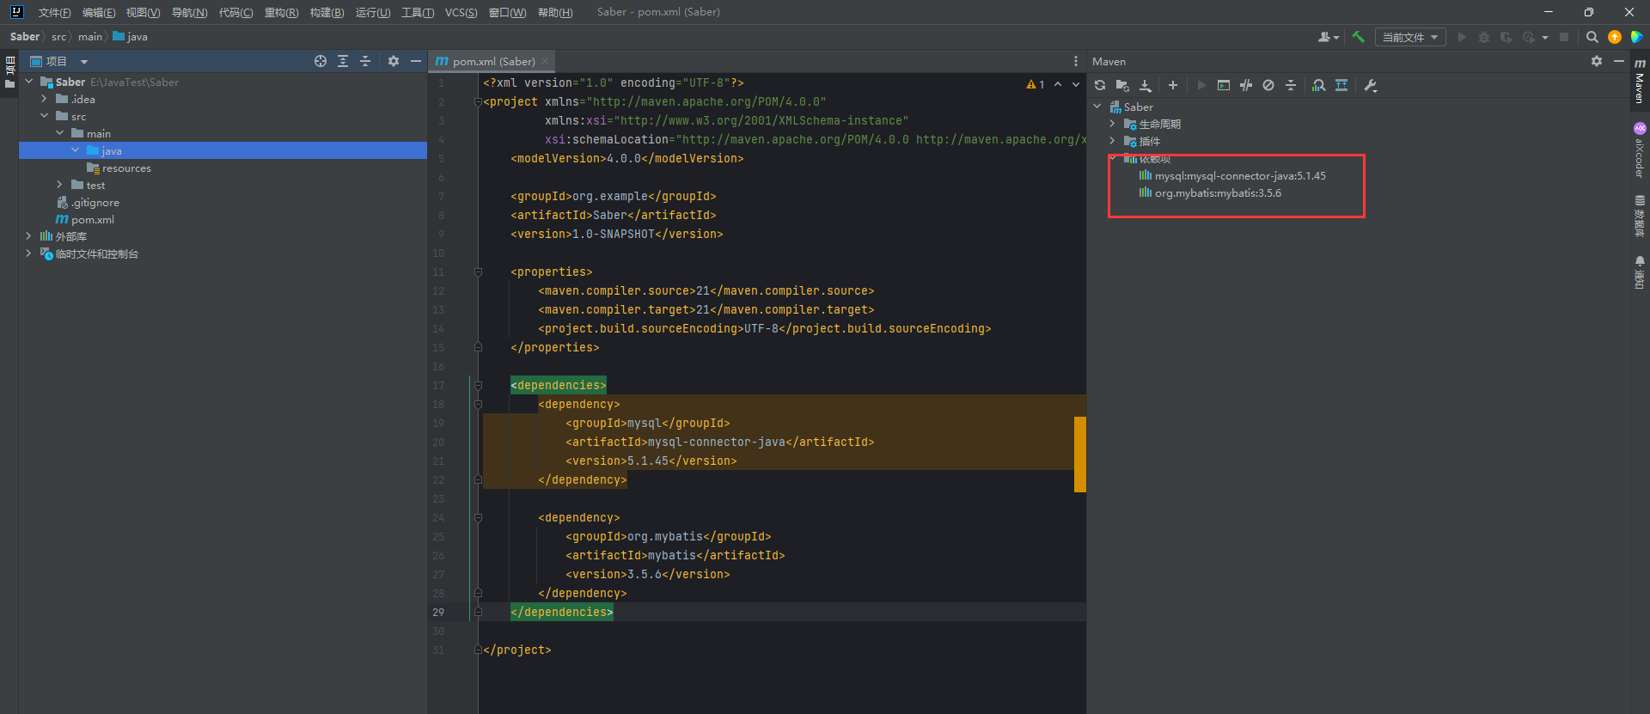Open the 当前文件 run configuration dropdown

click(1409, 37)
